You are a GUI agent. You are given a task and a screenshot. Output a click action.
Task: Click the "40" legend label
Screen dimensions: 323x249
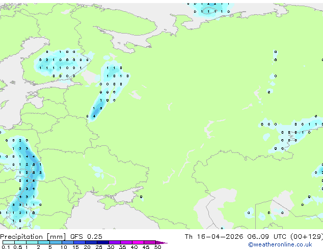134,247
